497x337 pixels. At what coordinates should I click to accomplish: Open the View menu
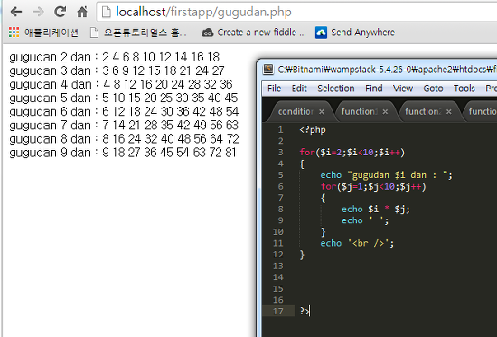click(x=403, y=89)
